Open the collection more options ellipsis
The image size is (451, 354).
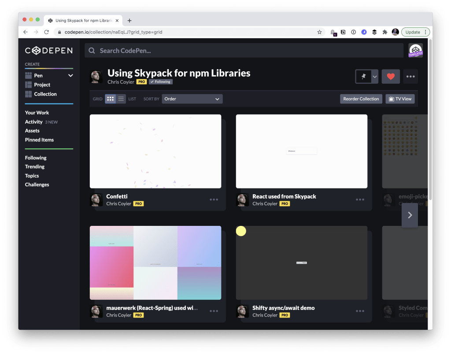point(410,77)
